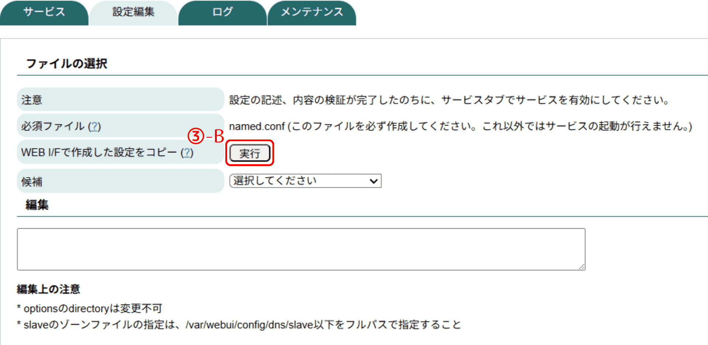This screenshot has height=345, width=708.
Task: Expand the 候補 dropdown showing 選択してください
Action: coord(305,181)
